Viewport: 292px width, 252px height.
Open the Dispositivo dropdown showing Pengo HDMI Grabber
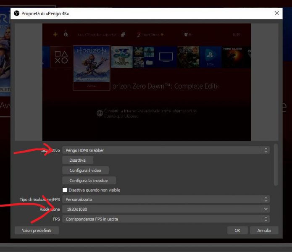tap(166, 150)
